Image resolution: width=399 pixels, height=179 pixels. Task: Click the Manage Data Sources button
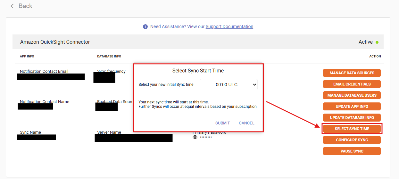[352, 73]
